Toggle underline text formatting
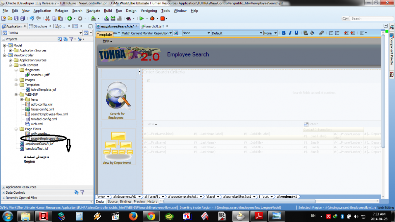The height and width of the screenshot is (222, 395). click(296, 33)
